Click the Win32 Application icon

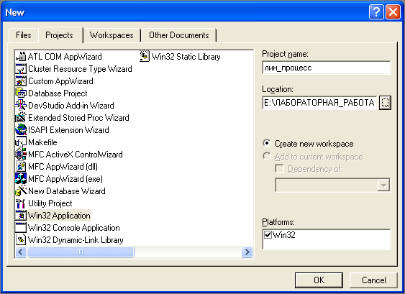[21, 215]
